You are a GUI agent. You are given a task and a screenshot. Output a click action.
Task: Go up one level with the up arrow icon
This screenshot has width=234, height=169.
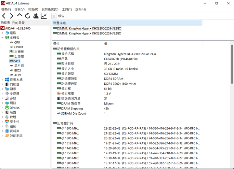click(x=19, y=16)
